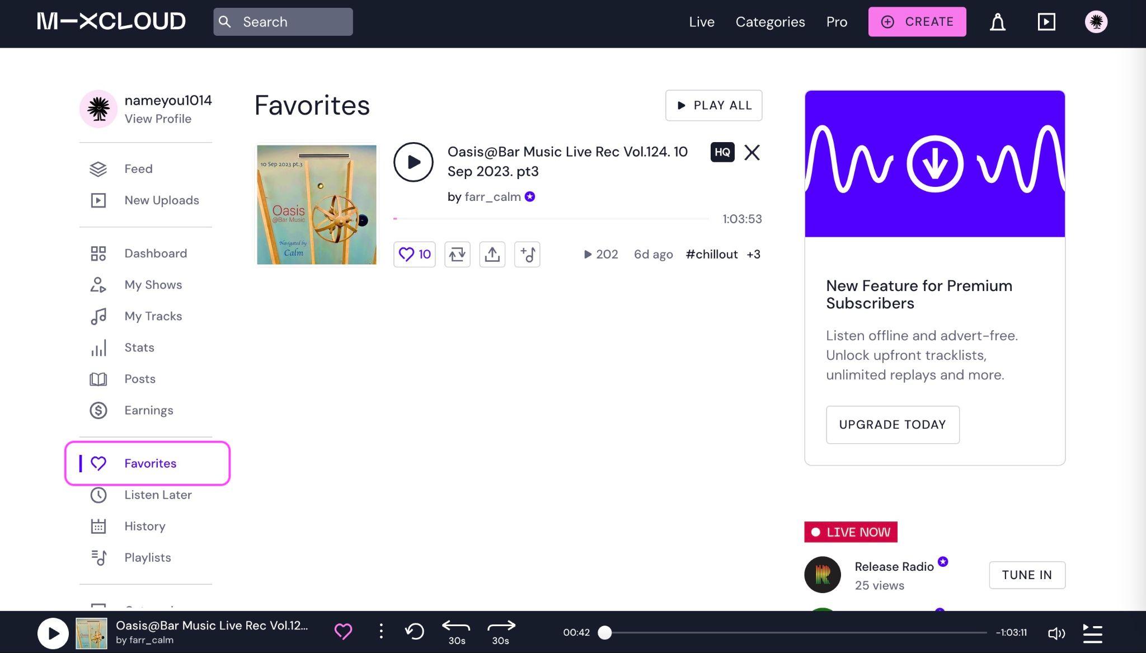Open Oasis@Bar Music Live Rec title
This screenshot has height=653, width=1146.
point(567,161)
